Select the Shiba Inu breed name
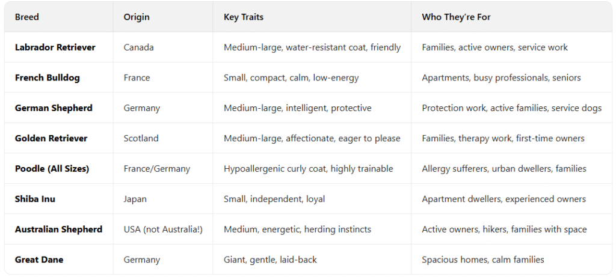The image size is (616, 277). pyautogui.click(x=35, y=199)
